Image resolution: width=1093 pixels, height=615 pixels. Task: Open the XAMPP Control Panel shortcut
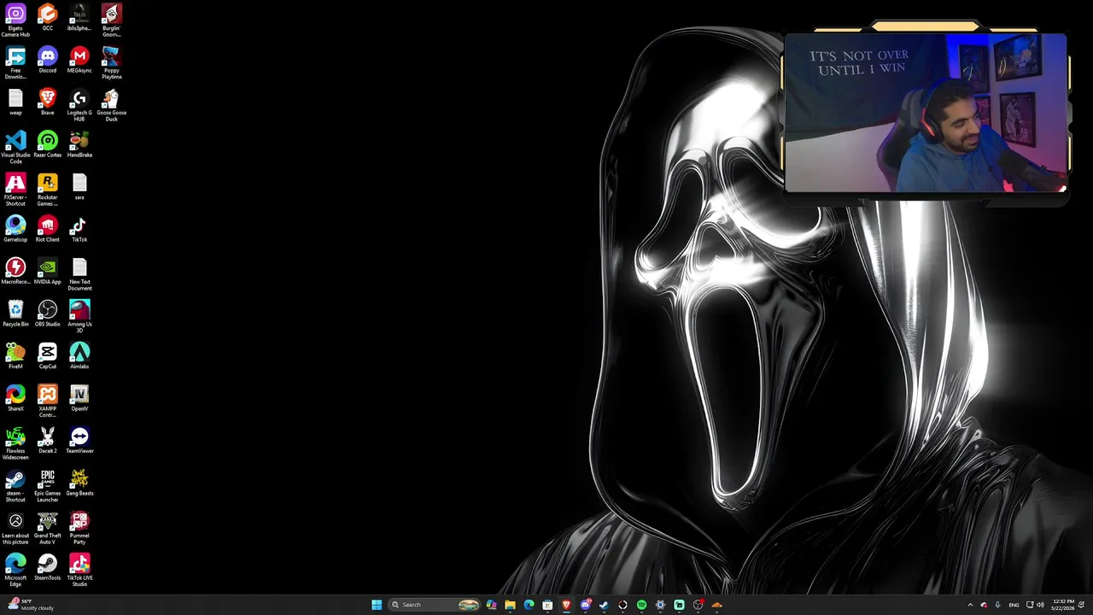[48, 401]
